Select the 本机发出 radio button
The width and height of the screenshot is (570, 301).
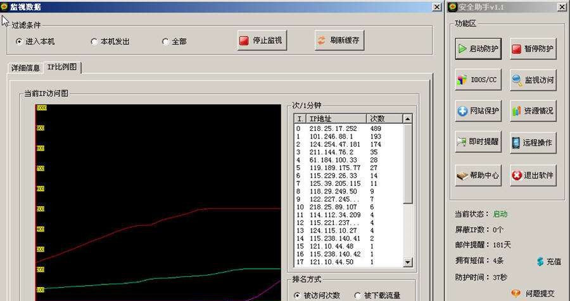110,42
